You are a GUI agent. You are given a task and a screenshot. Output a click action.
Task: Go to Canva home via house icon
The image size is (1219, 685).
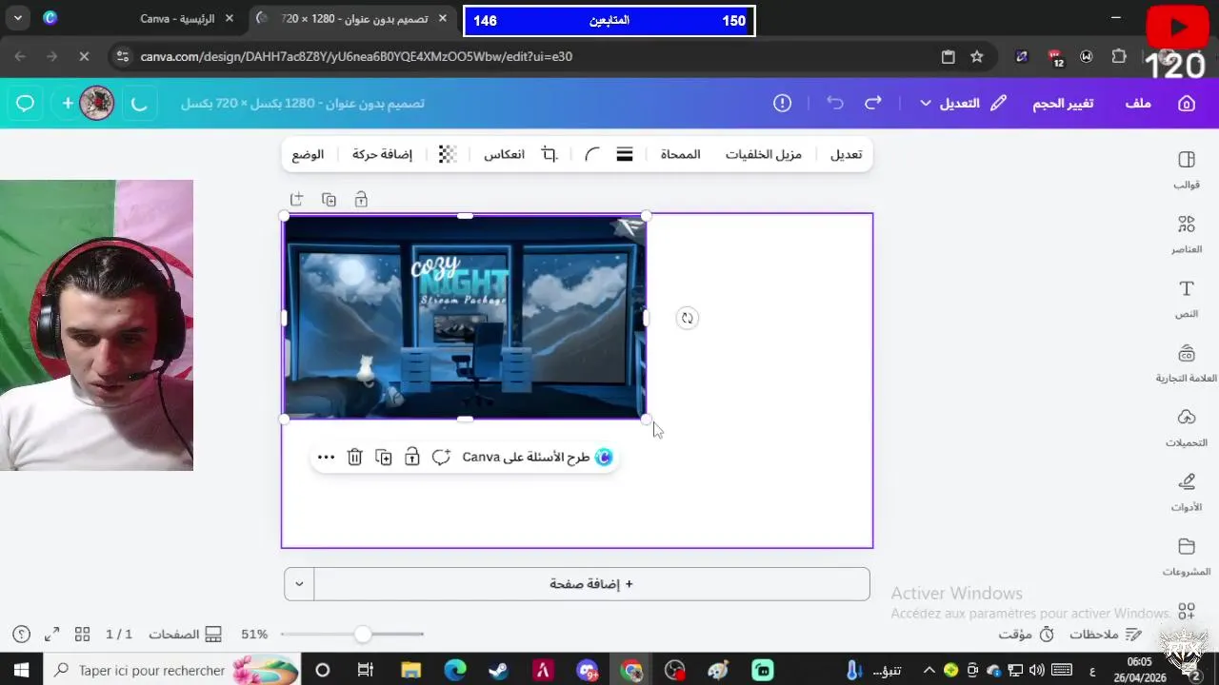(x=1187, y=103)
